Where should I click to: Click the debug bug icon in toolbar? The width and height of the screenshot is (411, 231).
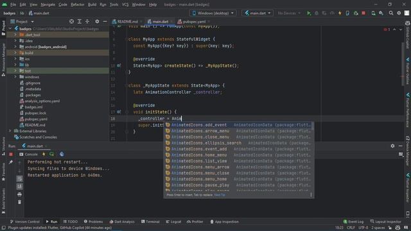[317, 13]
